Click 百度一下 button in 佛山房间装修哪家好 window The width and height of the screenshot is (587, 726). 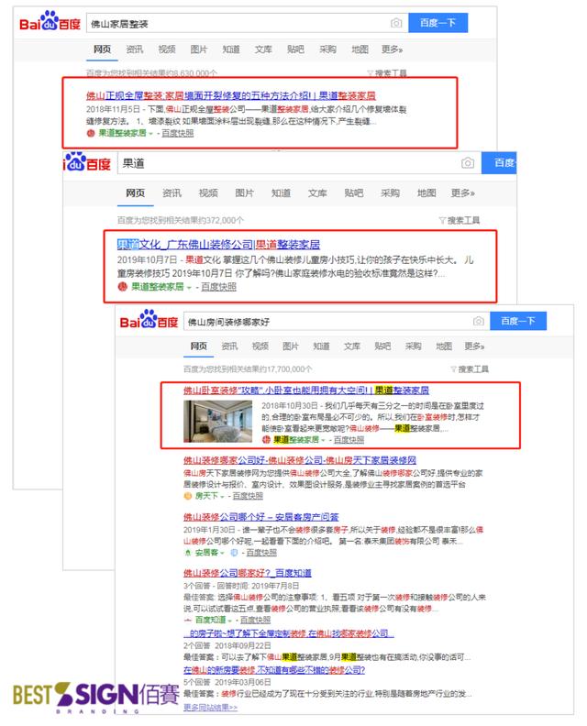pyautogui.click(x=518, y=321)
